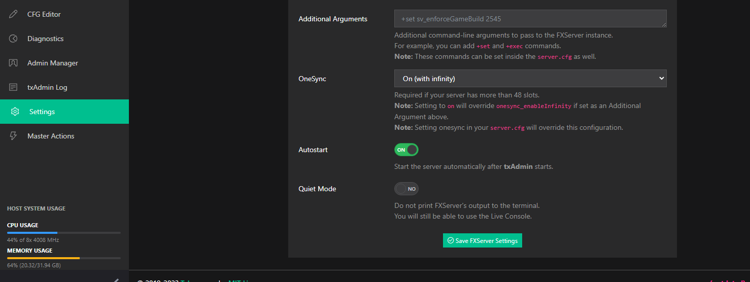Open Admin Manager from sidebar
This screenshot has height=282, width=750.
point(53,63)
